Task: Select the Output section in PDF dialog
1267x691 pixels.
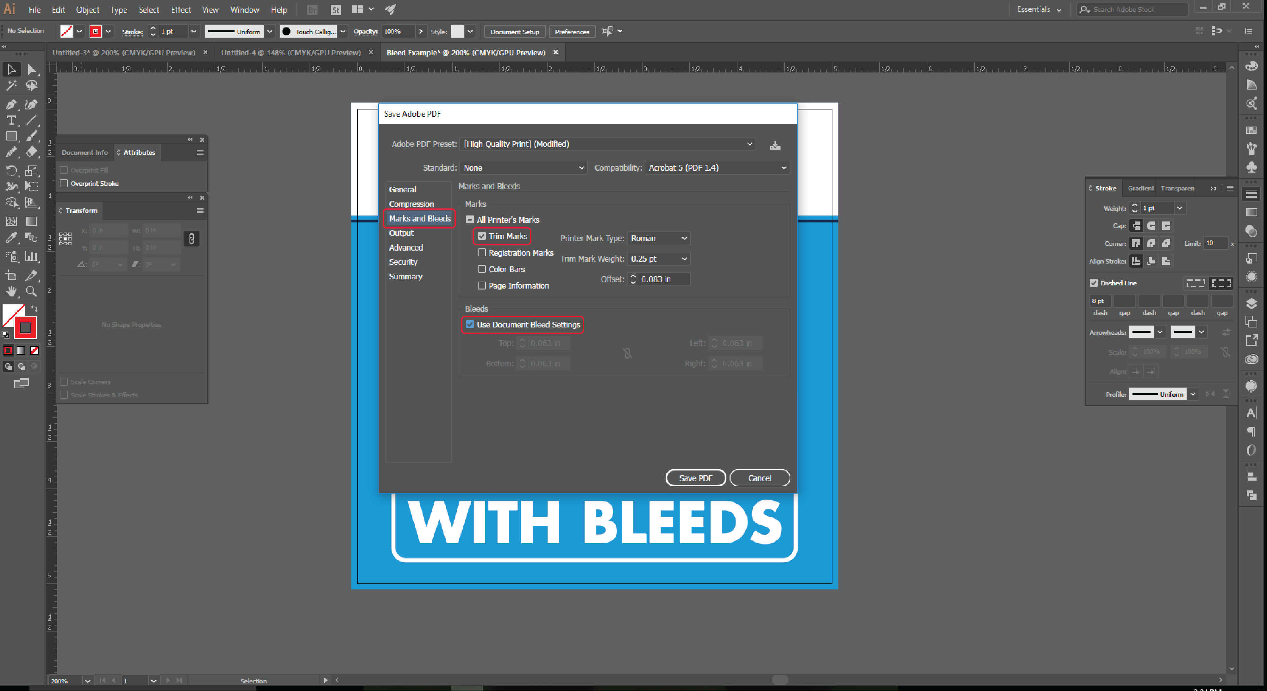Action: [x=401, y=233]
